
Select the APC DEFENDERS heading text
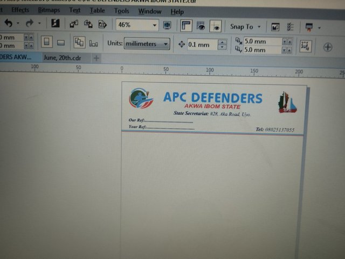[213, 97]
